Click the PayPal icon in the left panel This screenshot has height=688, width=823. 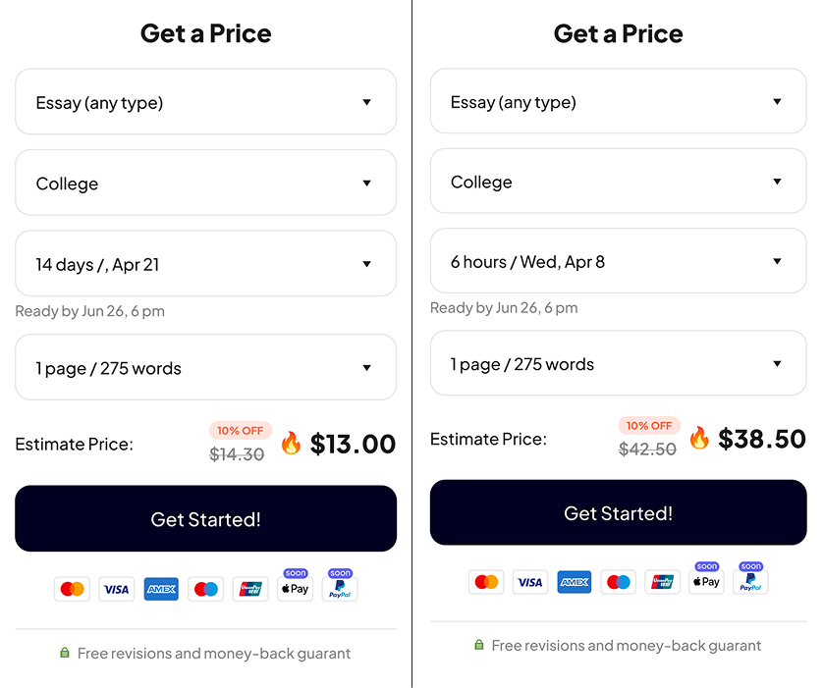[340, 589]
